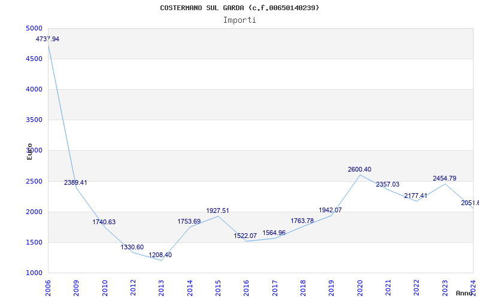Select the 2454.79 data value
Viewport: 479px width, 299px height.
[444, 178]
